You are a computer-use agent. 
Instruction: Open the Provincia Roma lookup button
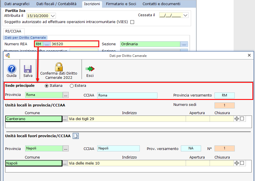tap(66, 95)
